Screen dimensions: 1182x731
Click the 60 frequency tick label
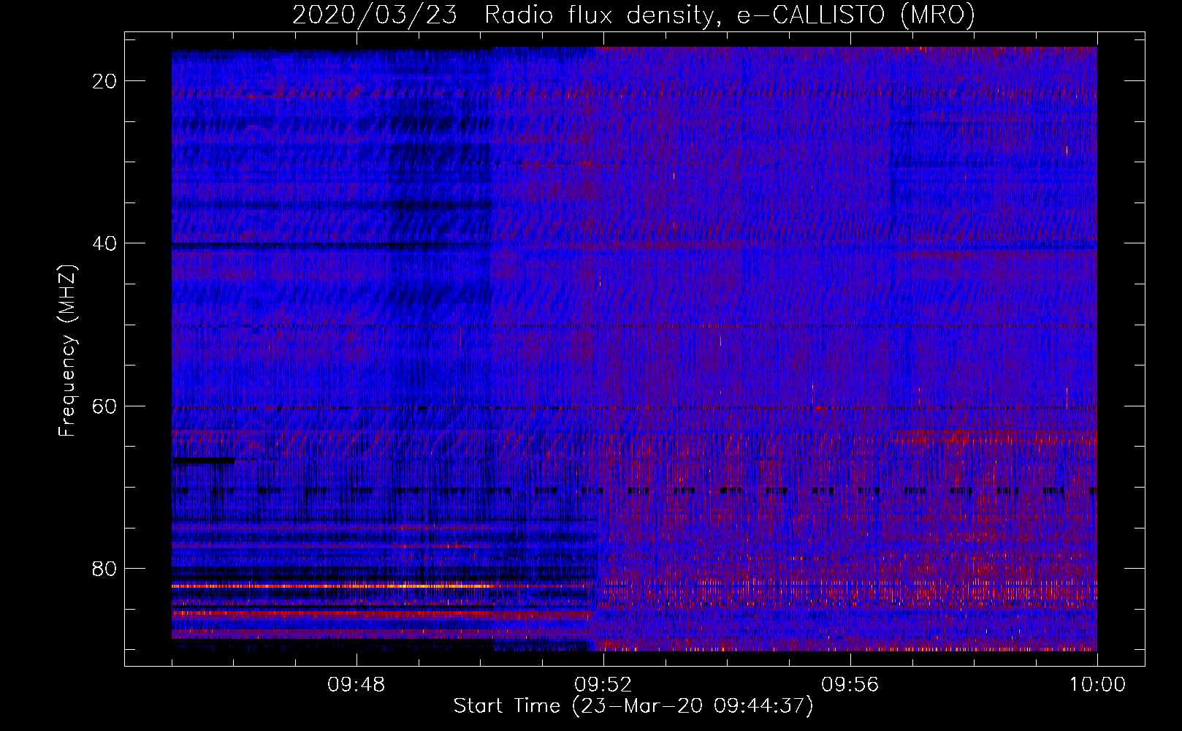[x=104, y=406]
